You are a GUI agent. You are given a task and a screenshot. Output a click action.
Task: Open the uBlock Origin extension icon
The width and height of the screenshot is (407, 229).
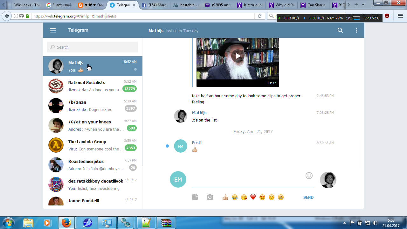tap(387, 16)
